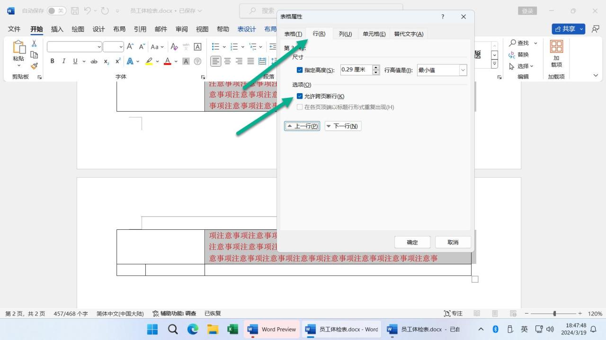This screenshot has width=606, height=340.
Task: Open Find (查找) in the Editing group
Action: 520,43
